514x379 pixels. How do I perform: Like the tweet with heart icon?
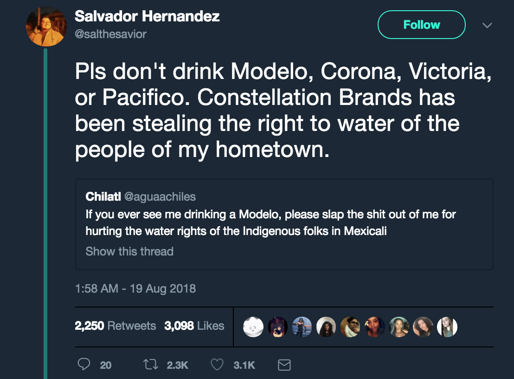tap(218, 365)
